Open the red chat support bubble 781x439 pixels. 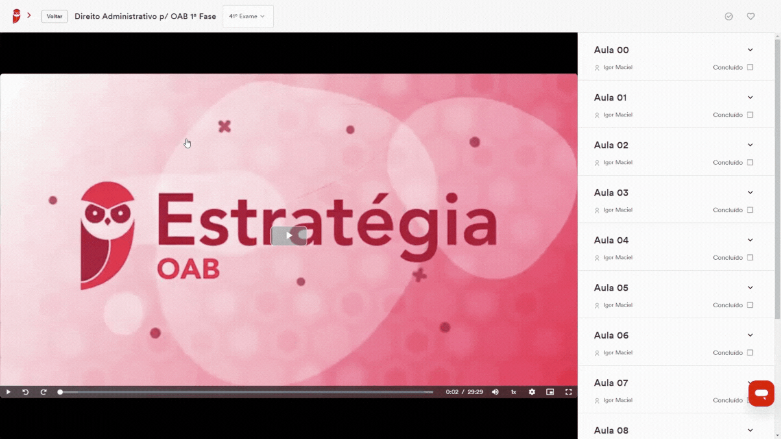(x=761, y=393)
